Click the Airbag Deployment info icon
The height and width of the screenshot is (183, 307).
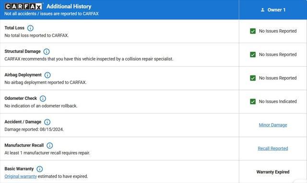click(47, 75)
